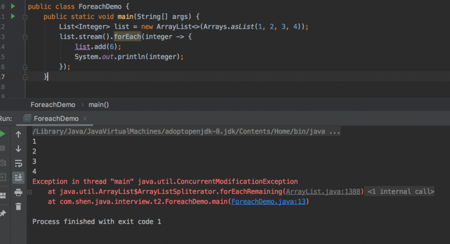Expand the <1 internal call> folded frames
The height and width of the screenshot is (244, 450).
[x=400, y=191]
